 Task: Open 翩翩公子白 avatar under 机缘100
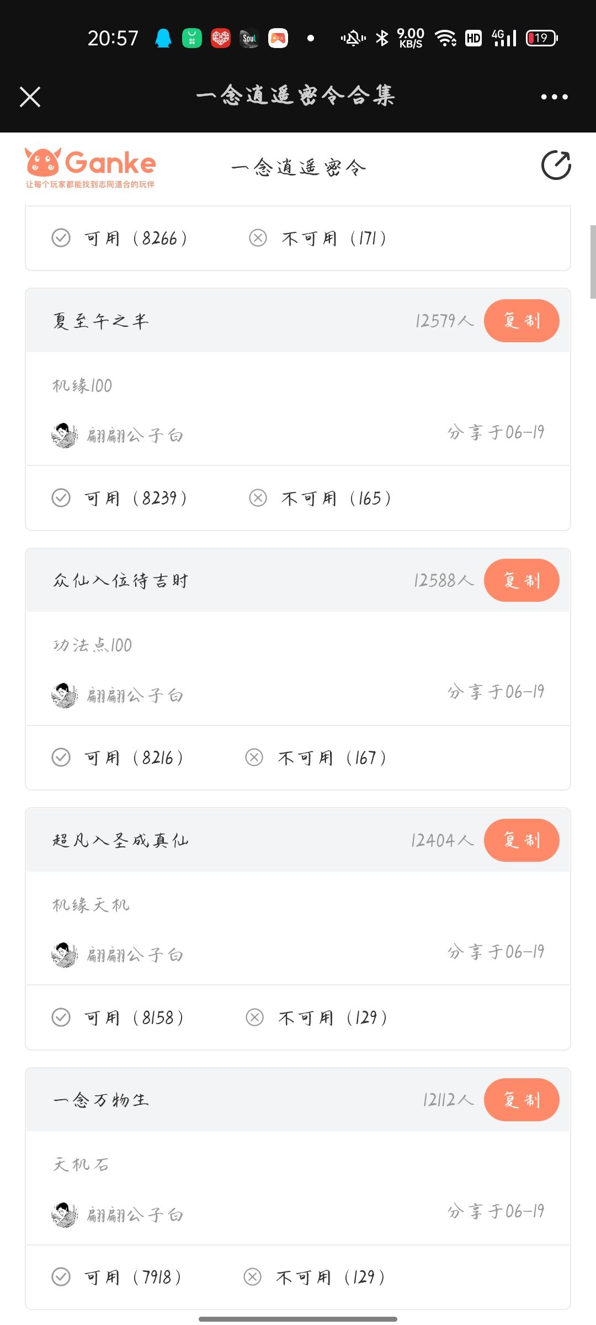click(65, 436)
